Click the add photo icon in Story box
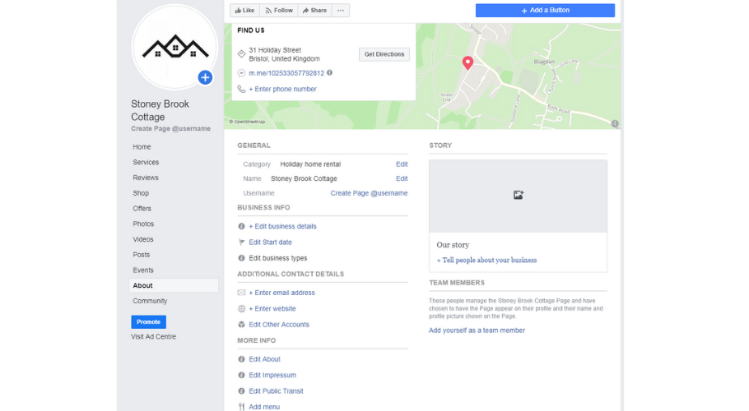749x411 pixels. (519, 195)
